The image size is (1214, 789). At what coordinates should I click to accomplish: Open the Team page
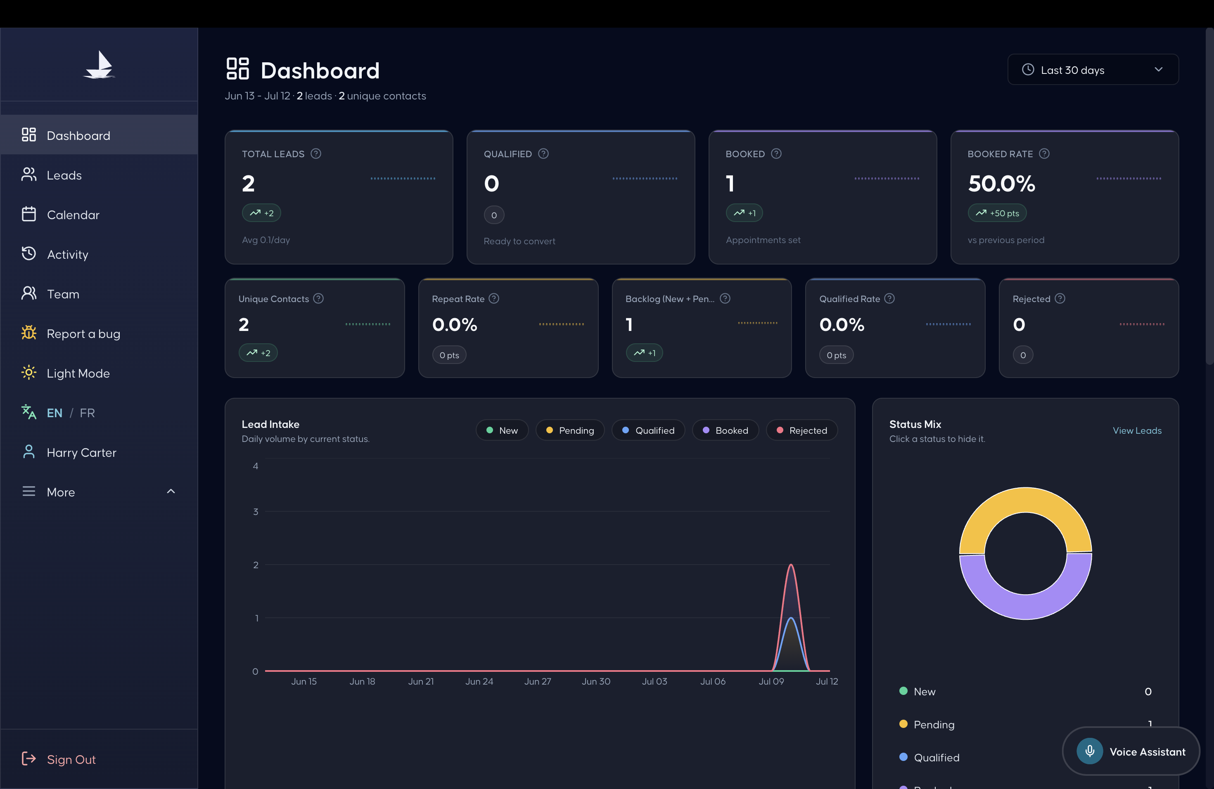(99, 293)
